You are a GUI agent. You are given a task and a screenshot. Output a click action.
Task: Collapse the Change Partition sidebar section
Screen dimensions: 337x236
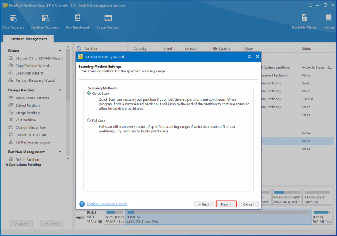(60, 90)
